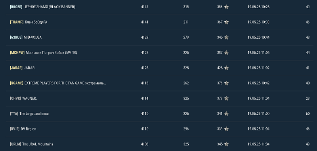Open the [ROGER] ЧЕРНОЕ ЗНАМЯ clan link
This screenshot has height=151, width=317.
42,7
